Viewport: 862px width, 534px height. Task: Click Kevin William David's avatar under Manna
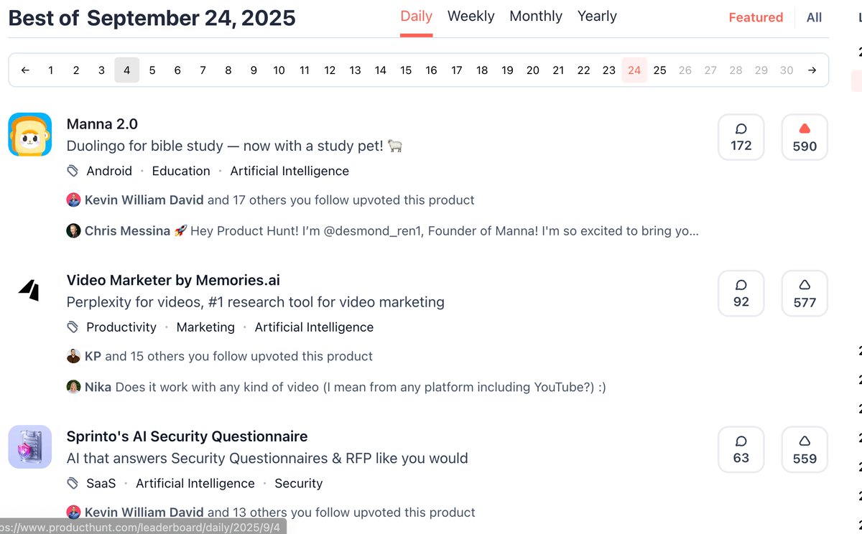coord(73,200)
